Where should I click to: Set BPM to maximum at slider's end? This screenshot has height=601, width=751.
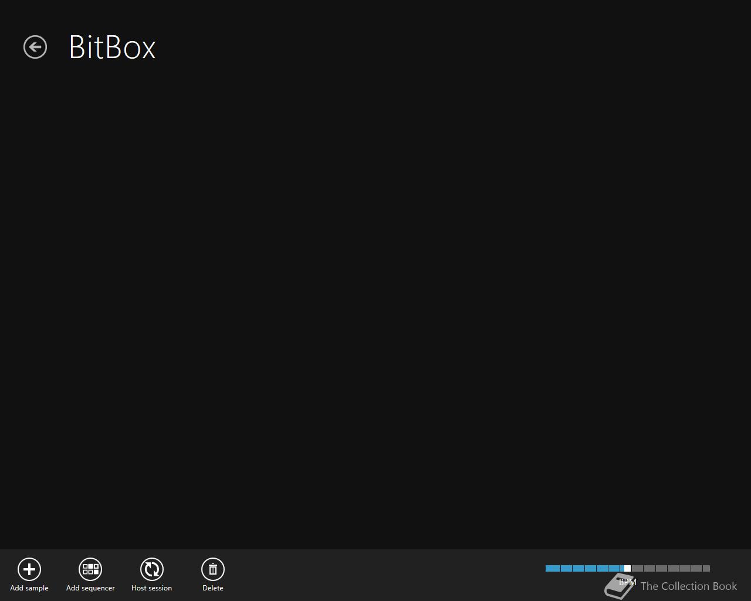pyautogui.click(x=708, y=568)
